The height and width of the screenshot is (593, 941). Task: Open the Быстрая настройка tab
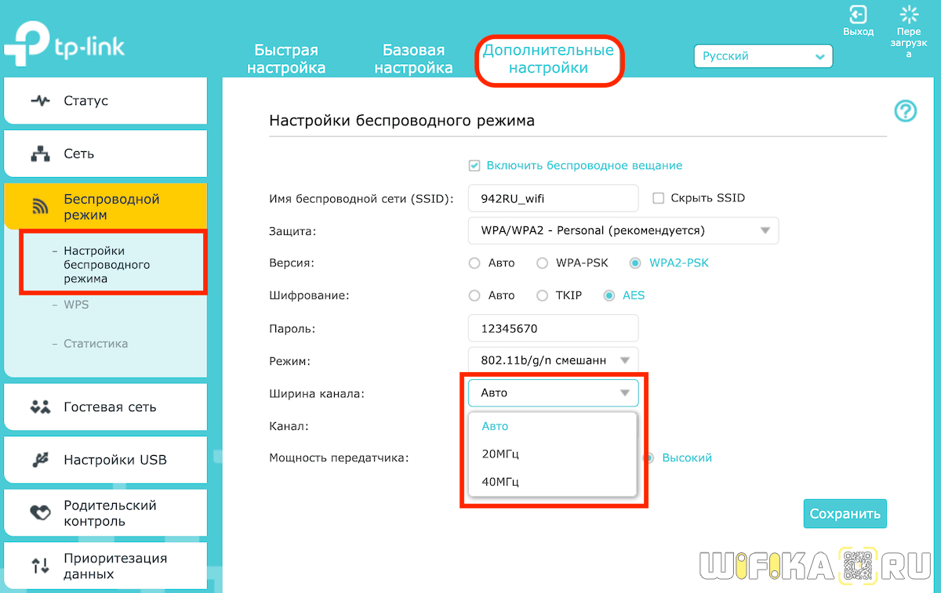[x=286, y=60]
